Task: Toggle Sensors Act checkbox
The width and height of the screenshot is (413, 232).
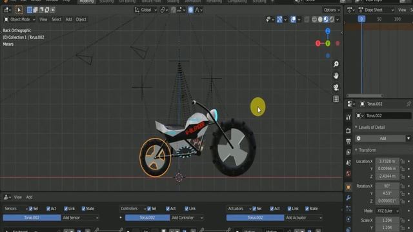Action: coord(48,209)
